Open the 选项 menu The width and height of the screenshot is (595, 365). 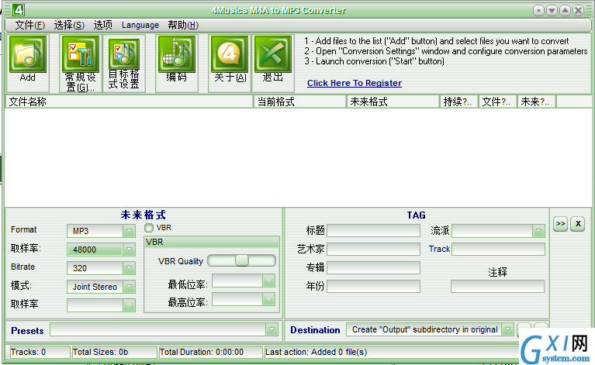coord(103,26)
